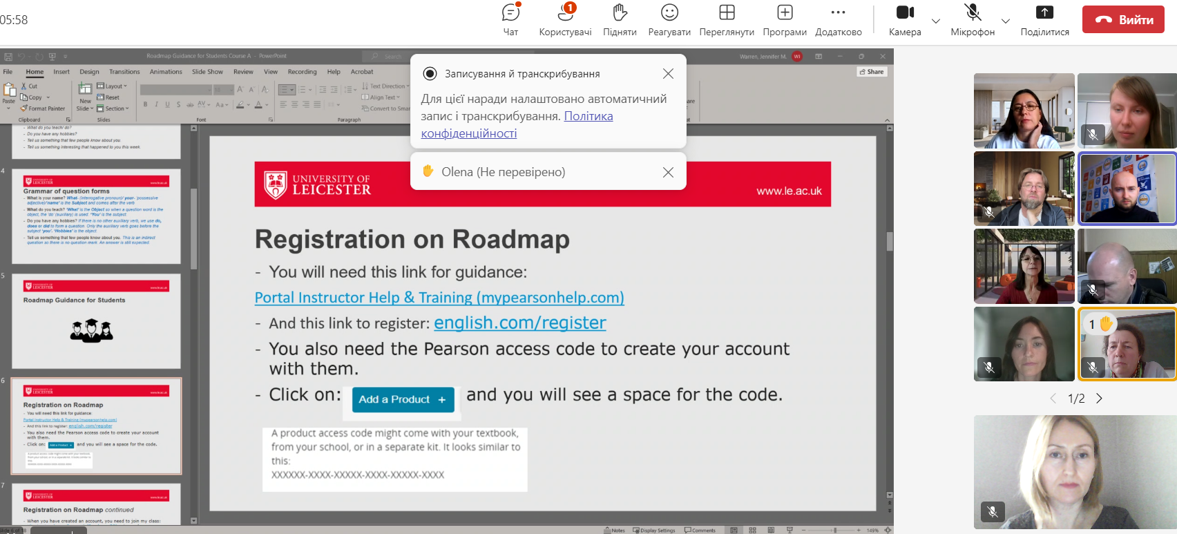Toggle the Мікрофон mute state
The image size is (1177, 534).
click(x=973, y=20)
